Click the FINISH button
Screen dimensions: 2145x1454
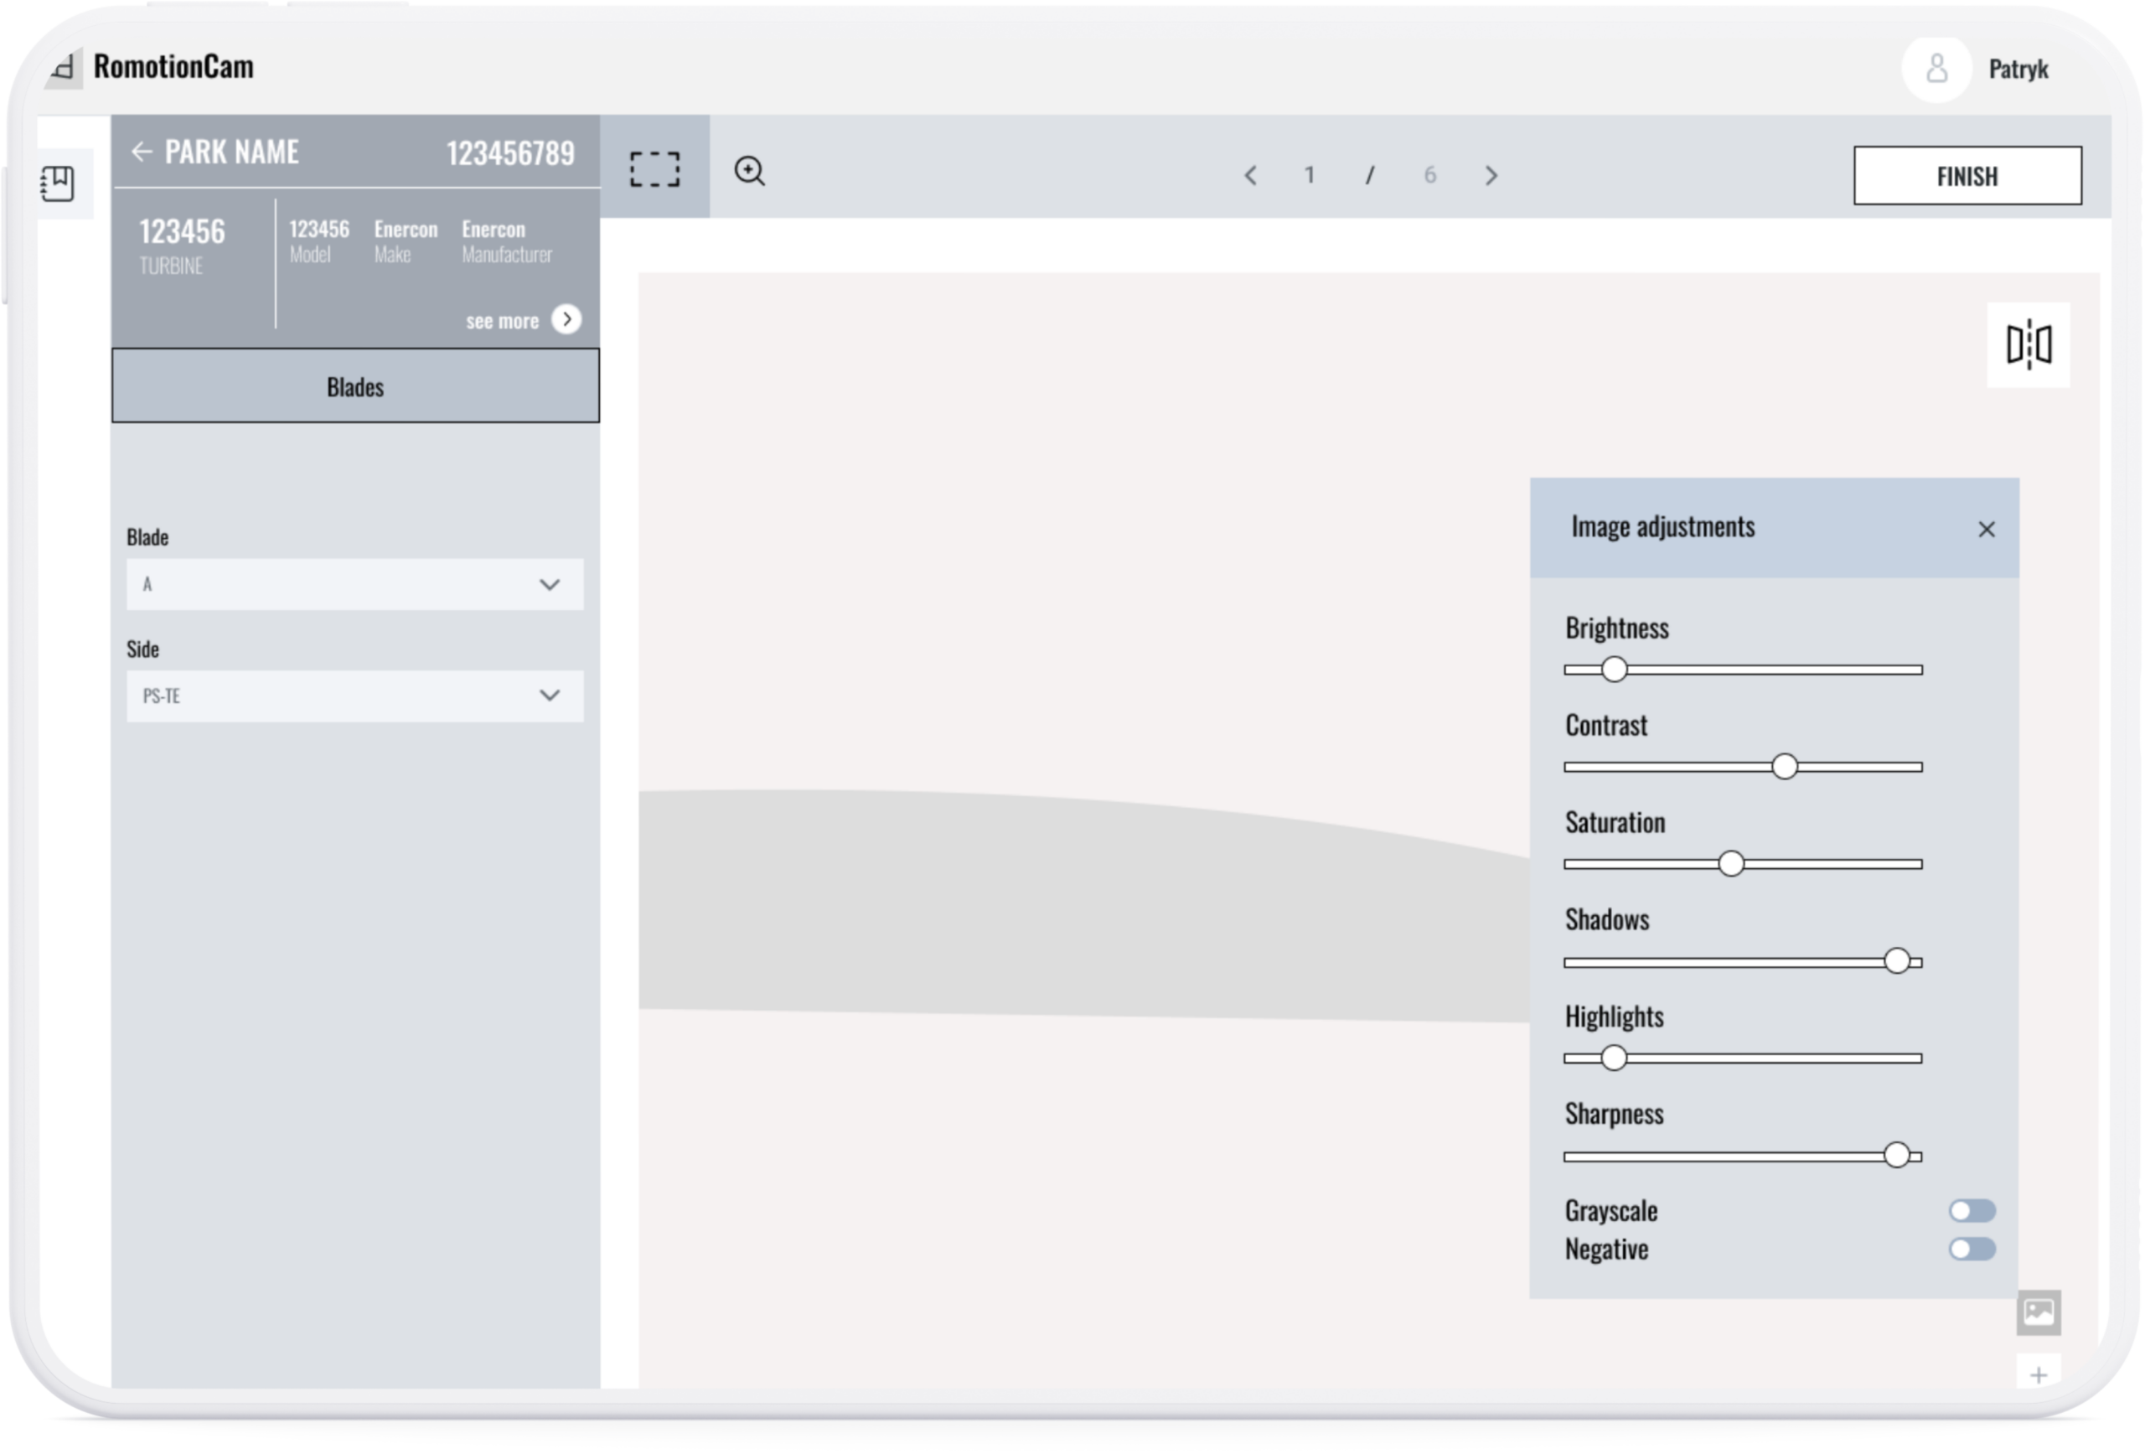[1967, 175]
